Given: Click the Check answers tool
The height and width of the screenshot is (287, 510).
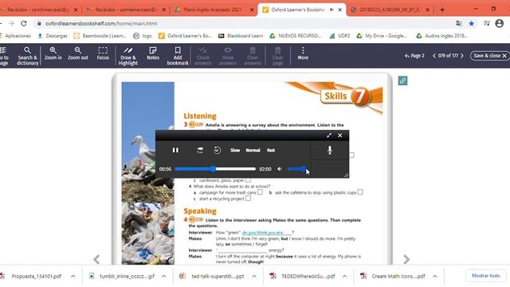Looking at the screenshot, I should coord(203,56).
